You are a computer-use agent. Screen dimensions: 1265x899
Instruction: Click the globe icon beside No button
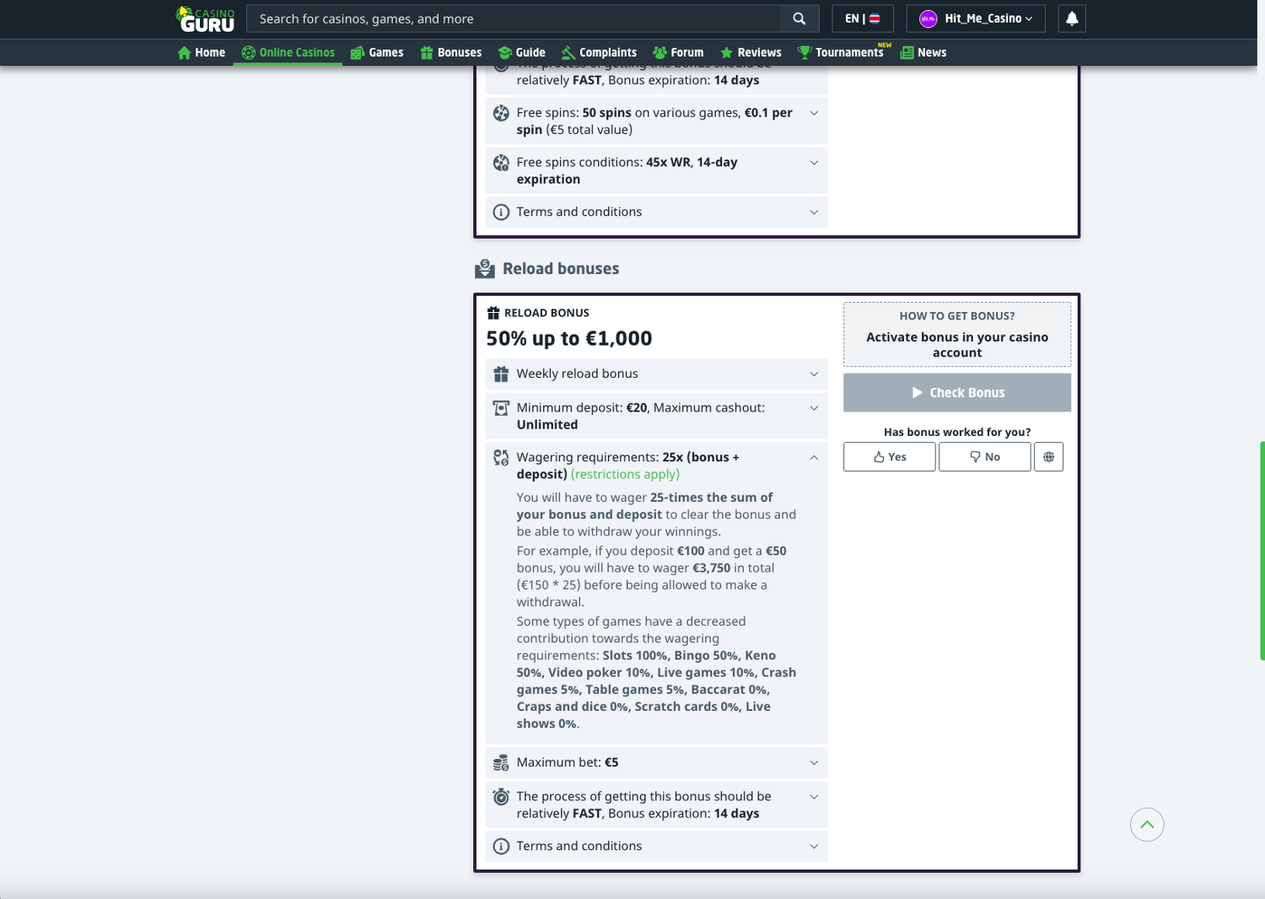[1048, 457]
